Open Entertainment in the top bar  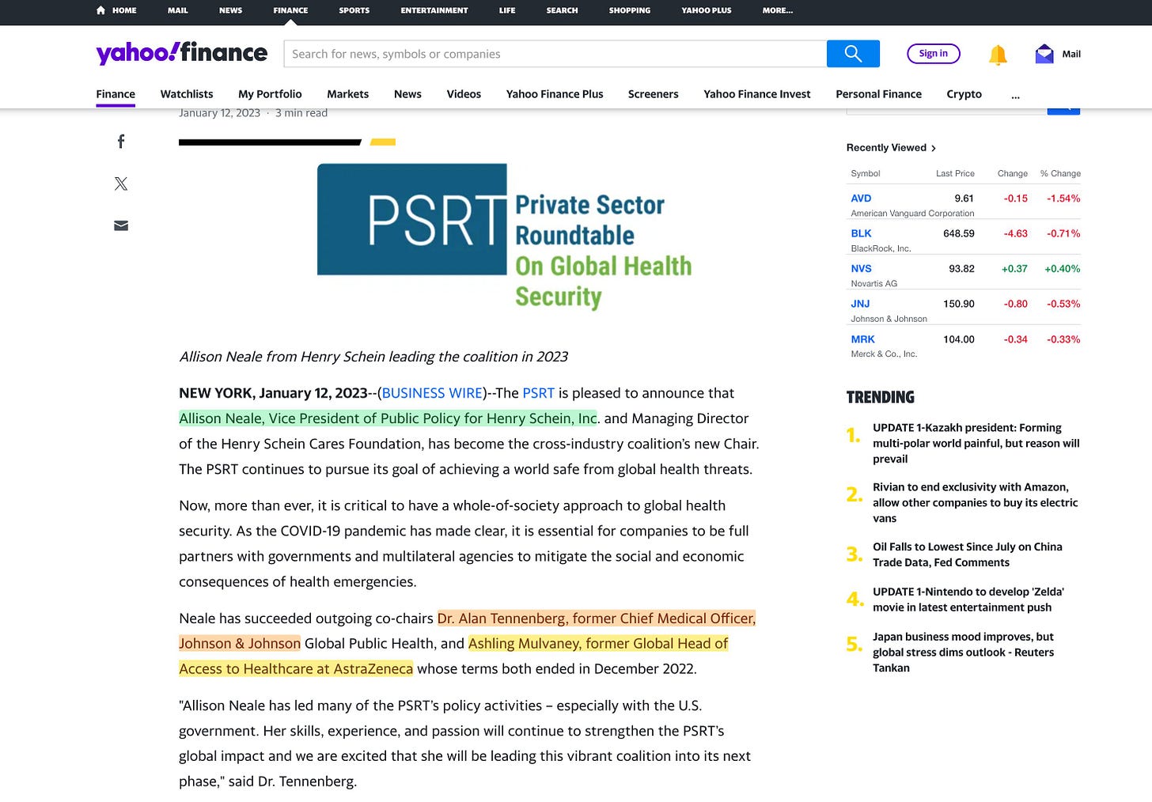click(434, 10)
